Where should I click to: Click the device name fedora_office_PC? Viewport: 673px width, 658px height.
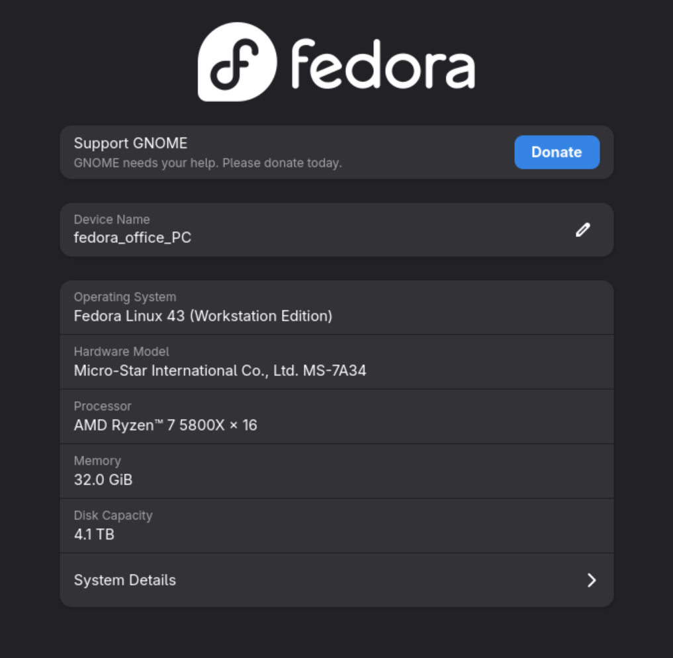pos(132,238)
